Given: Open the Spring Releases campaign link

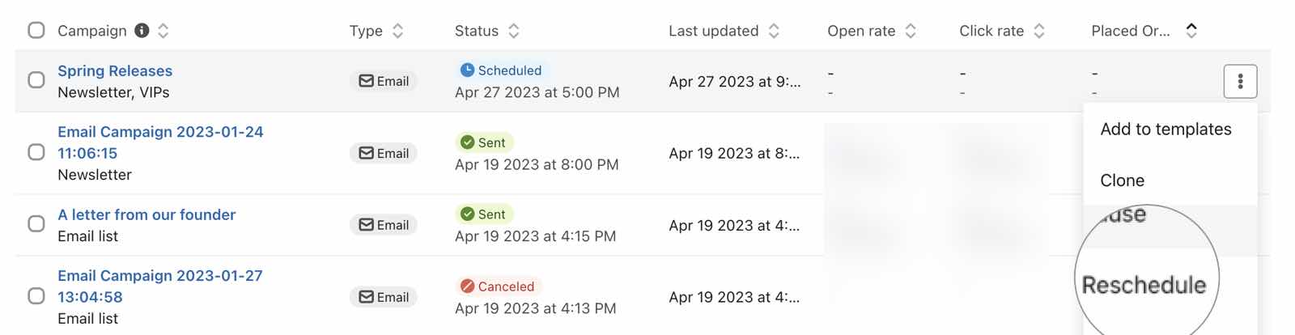Looking at the screenshot, I should tap(115, 71).
